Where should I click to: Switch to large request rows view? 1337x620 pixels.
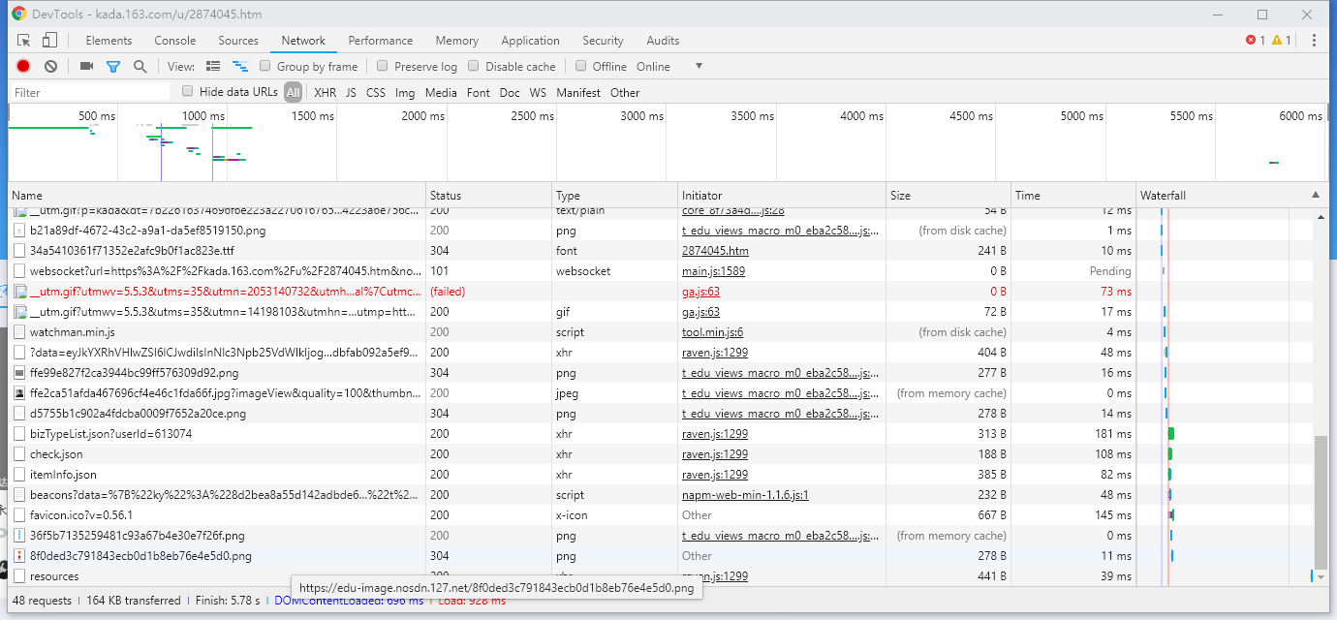(x=213, y=66)
